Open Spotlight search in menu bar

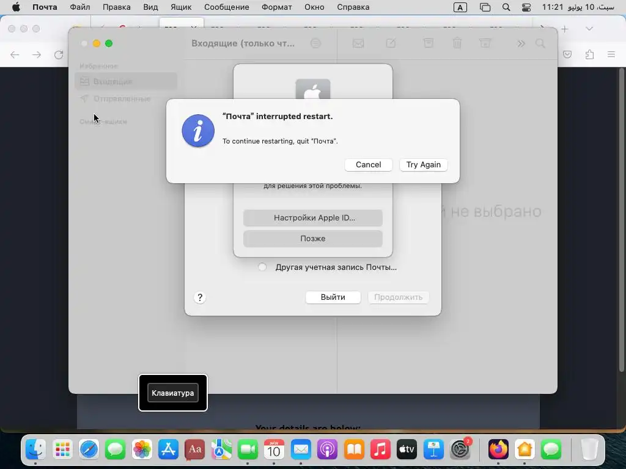click(x=506, y=7)
